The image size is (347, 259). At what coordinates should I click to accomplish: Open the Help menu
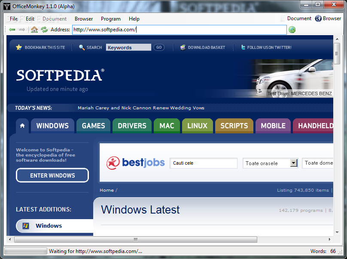pos(134,19)
